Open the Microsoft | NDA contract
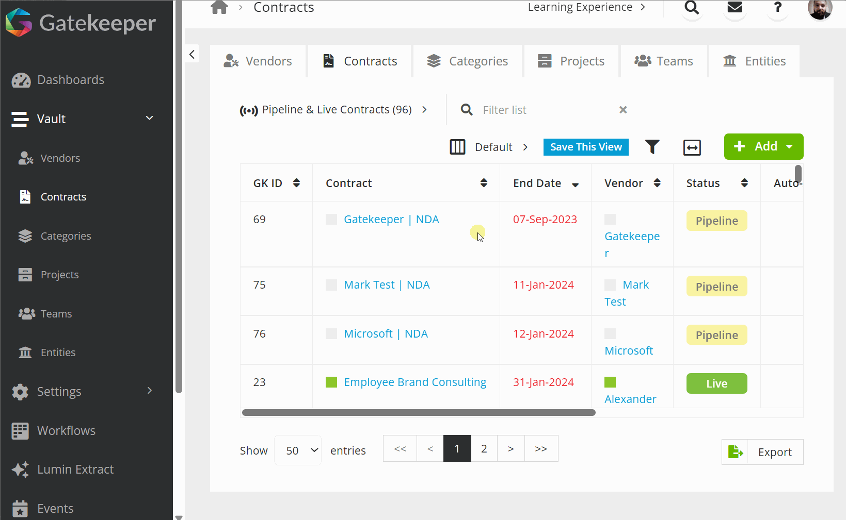 [x=386, y=334]
